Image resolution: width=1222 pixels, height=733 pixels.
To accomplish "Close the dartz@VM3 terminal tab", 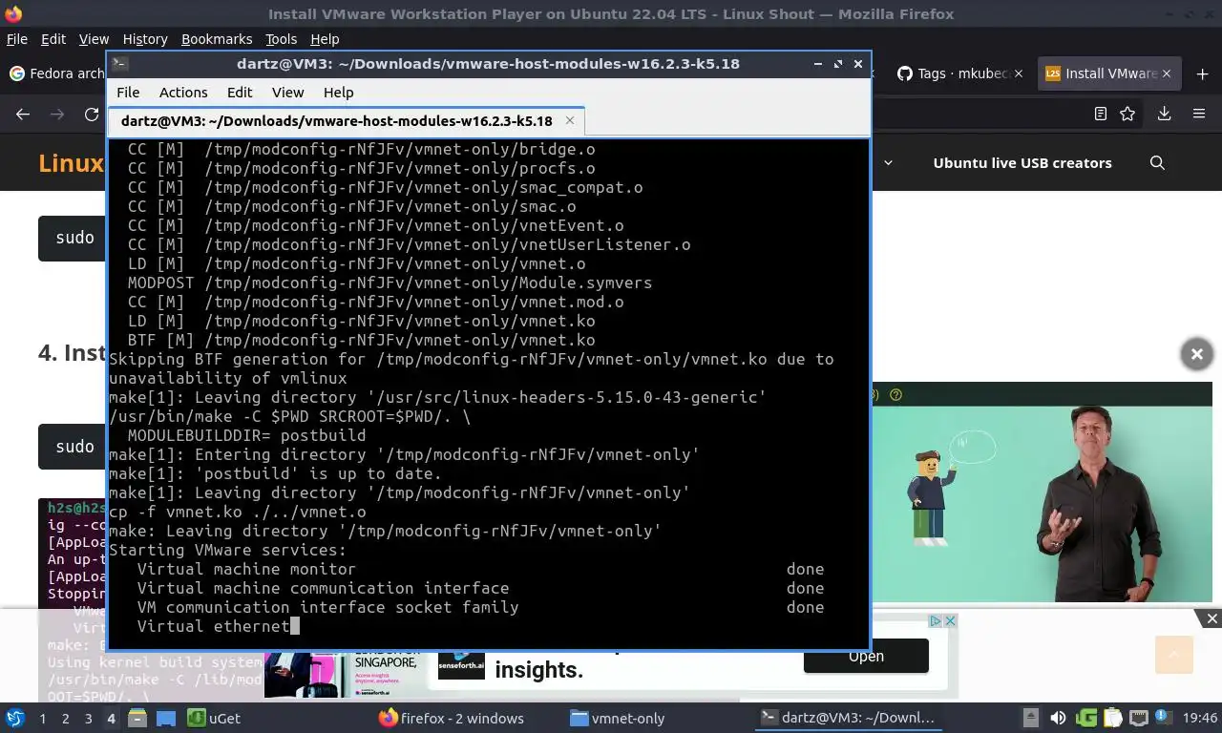I will pyautogui.click(x=570, y=120).
